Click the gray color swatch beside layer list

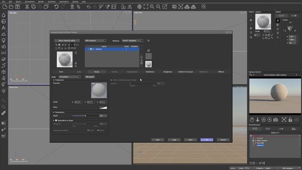(x=149, y=56)
